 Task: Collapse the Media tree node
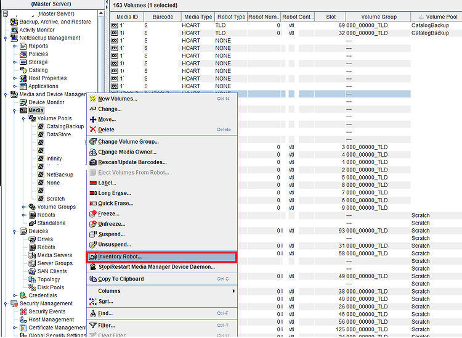14,110
